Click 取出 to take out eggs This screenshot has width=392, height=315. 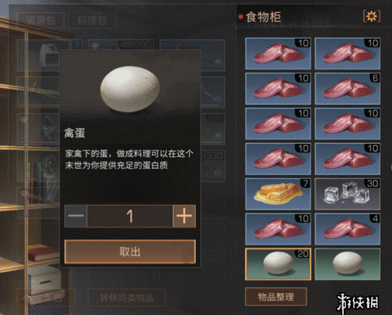tap(130, 252)
